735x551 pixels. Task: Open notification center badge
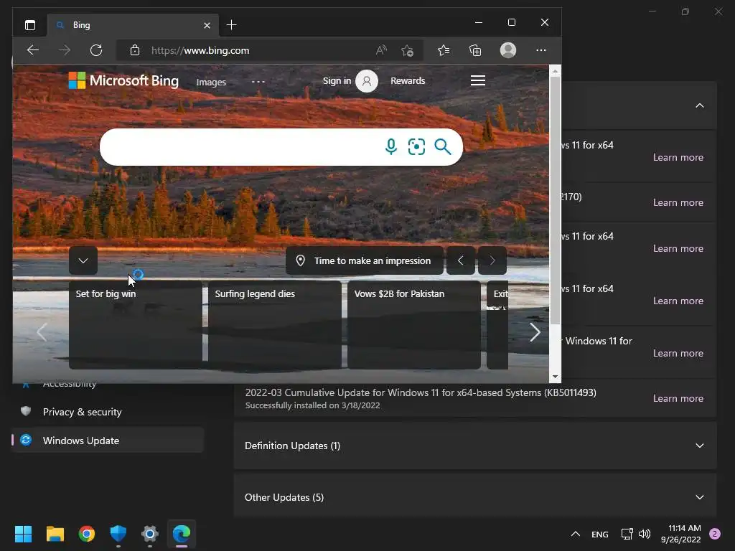(x=715, y=534)
